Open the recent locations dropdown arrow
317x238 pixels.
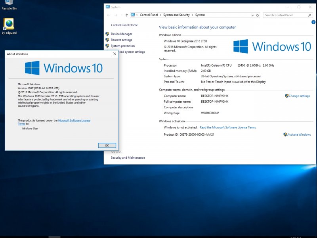coord(122,15)
